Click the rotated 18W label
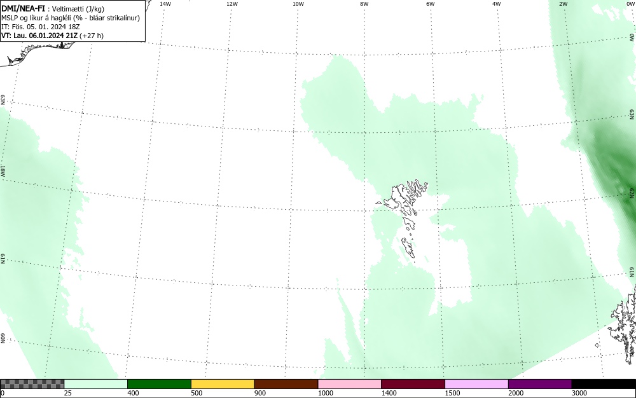The image size is (636, 398). pos(3,170)
